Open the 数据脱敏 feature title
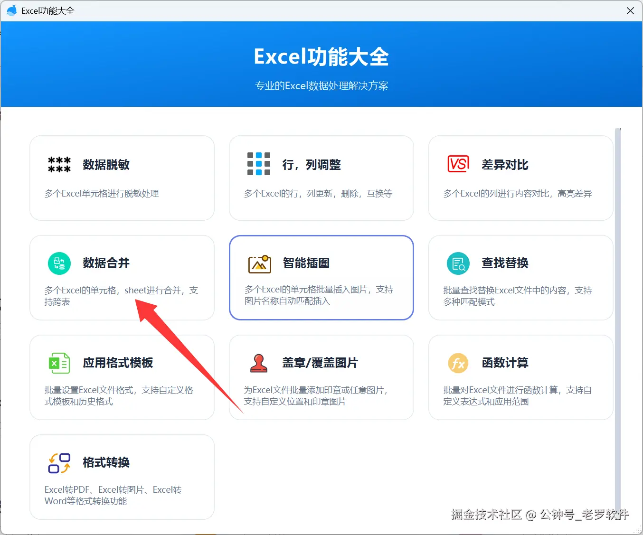643x535 pixels. pos(106,165)
